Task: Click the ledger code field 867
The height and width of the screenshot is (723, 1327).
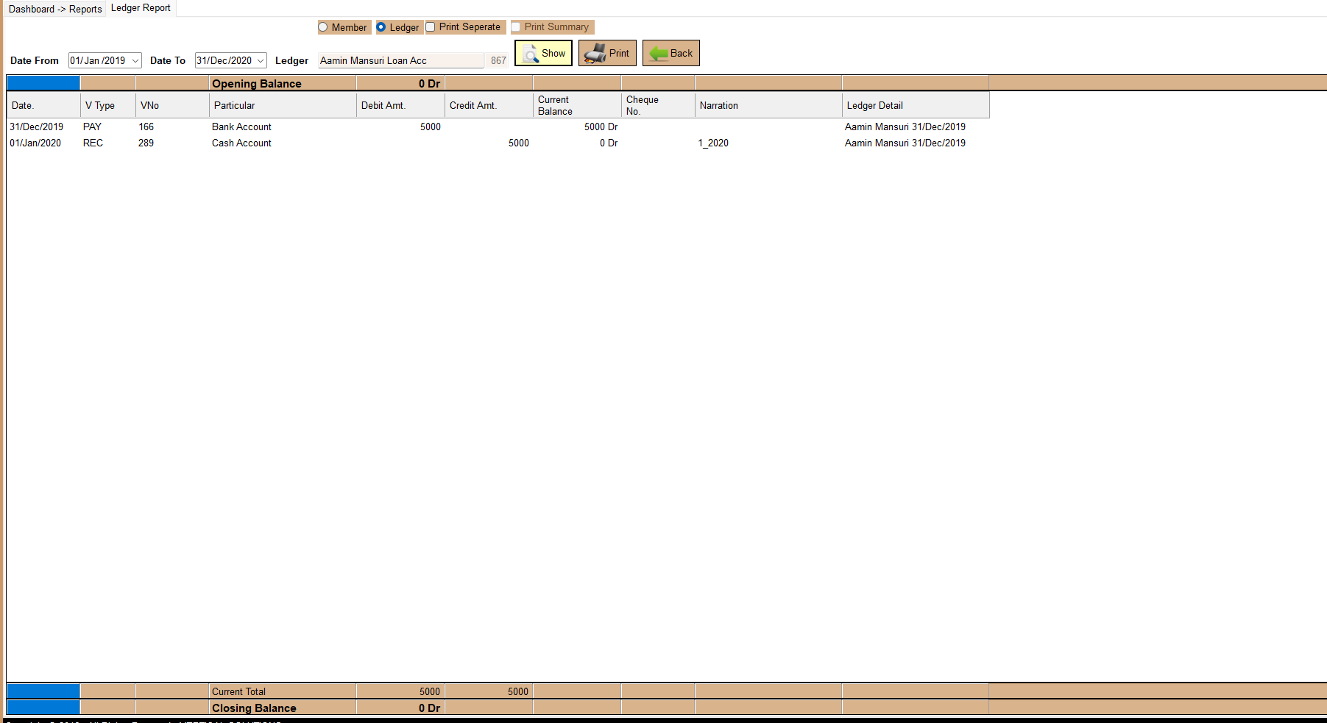Action: click(497, 61)
